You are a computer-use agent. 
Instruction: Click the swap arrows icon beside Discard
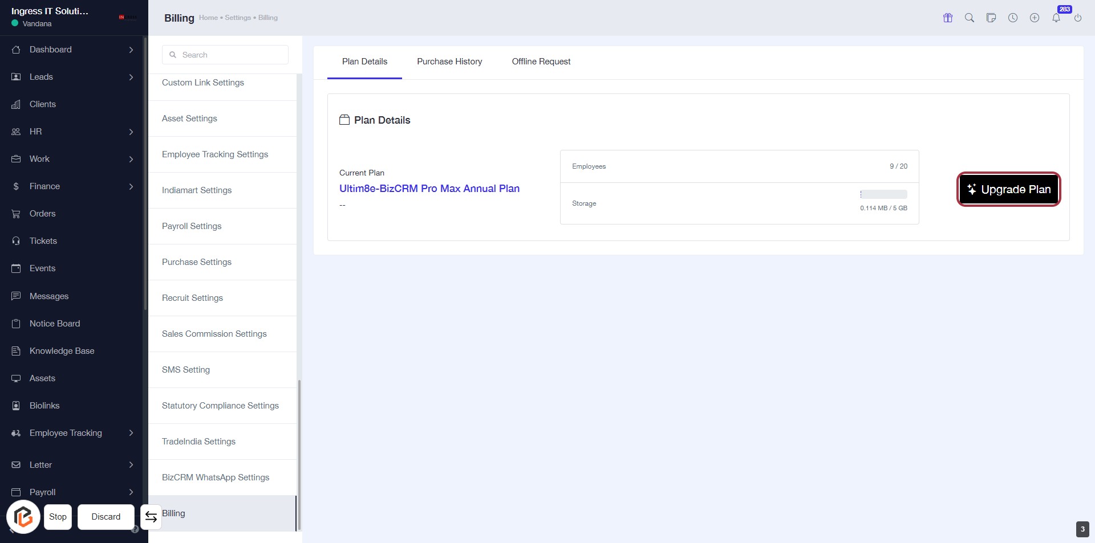pyautogui.click(x=151, y=517)
